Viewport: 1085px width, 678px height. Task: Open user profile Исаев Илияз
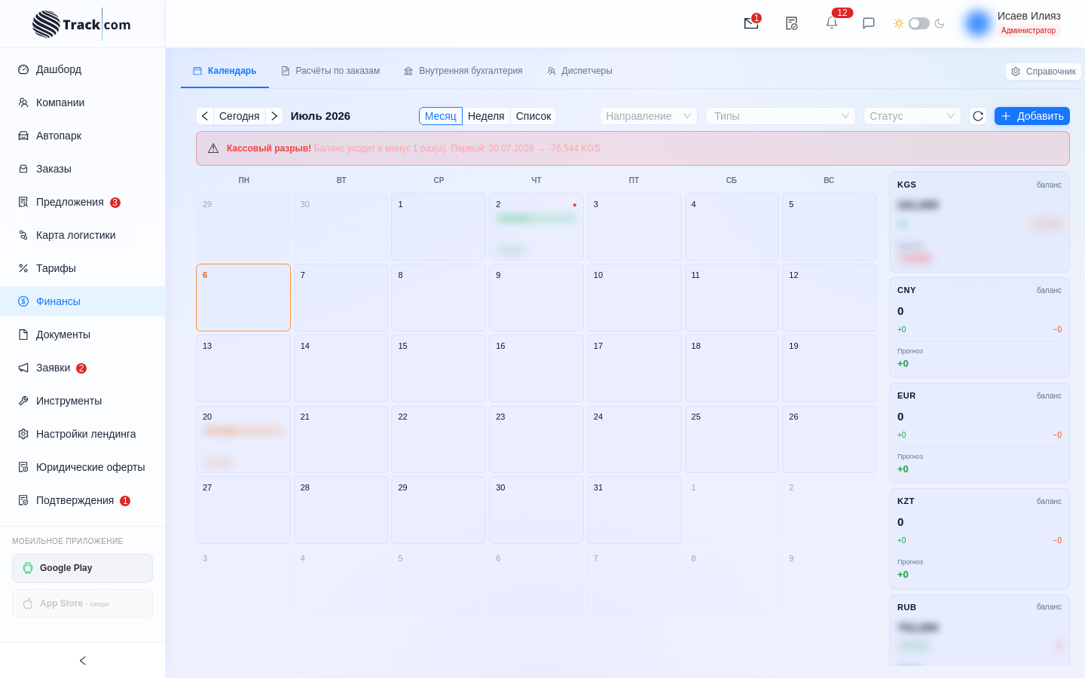point(1013,23)
